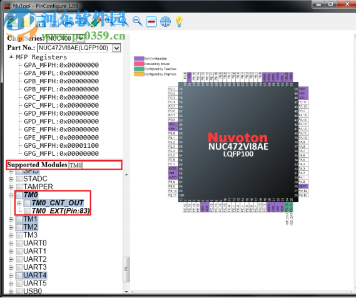The width and height of the screenshot is (356, 298).
Task: Check the STADC module checkbox
Action: pyautogui.click(x=19, y=179)
